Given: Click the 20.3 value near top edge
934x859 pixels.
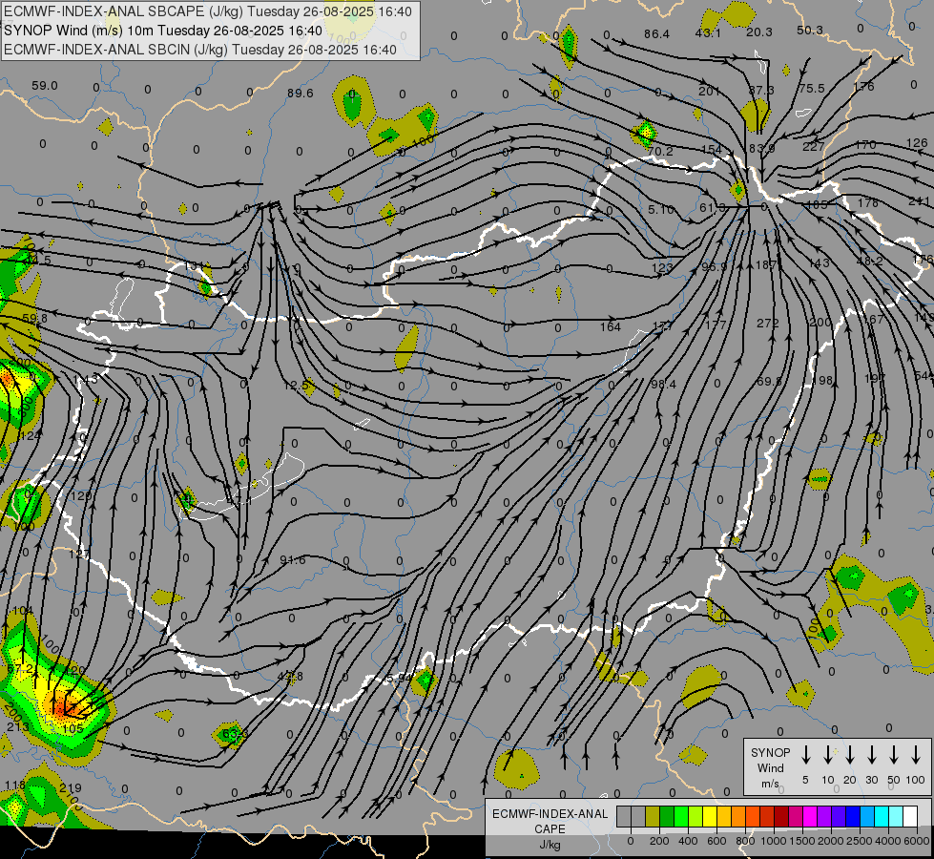Looking at the screenshot, I should pos(758,32).
